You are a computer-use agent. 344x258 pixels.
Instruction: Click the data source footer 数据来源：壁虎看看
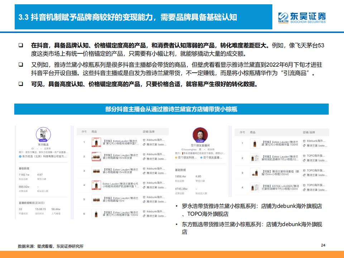51,246
